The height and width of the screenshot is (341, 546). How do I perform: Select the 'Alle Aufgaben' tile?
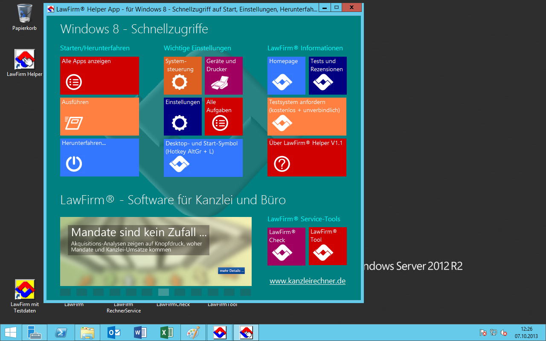(224, 116)
